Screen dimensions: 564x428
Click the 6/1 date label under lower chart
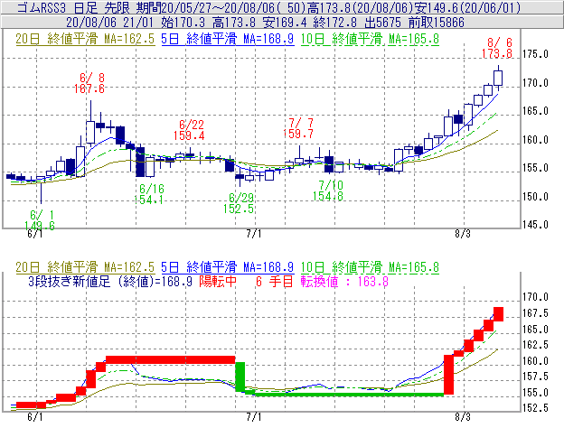point(35,417)
